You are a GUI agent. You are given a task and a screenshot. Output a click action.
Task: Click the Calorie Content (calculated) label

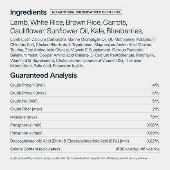click(x=35, y=149)
